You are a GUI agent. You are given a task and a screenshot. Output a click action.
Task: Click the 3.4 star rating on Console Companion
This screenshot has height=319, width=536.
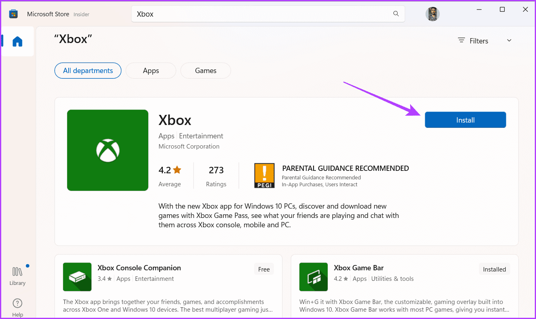[x=104, y=279]
